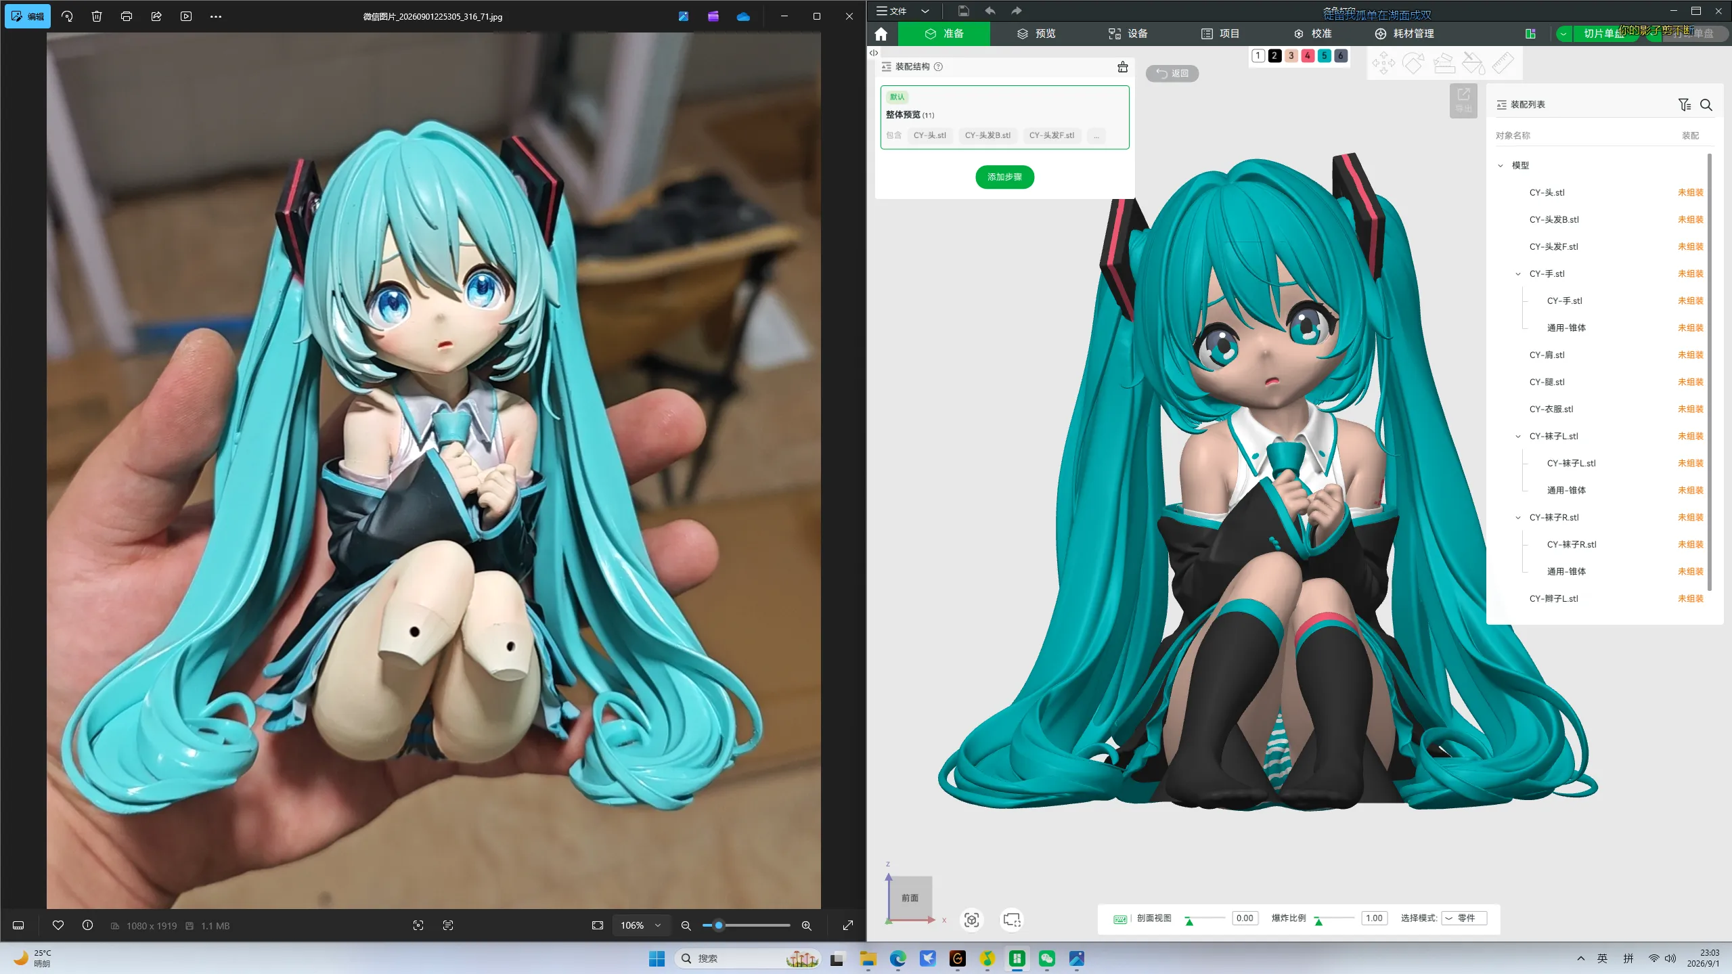The image size is (1732, 974).
Task: Share the photo from the Photos toolbar
Action: pos(156,16)
